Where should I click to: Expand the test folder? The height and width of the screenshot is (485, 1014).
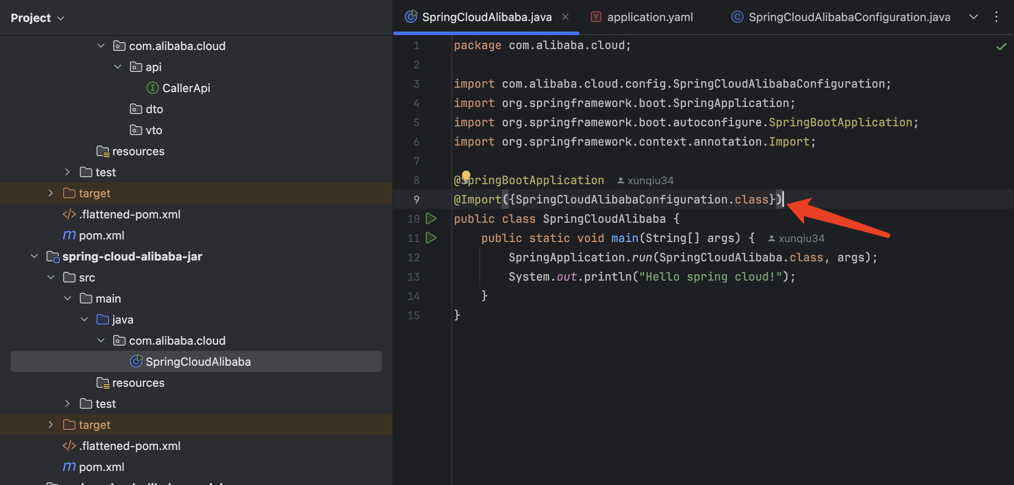click(x=67, y=172)
